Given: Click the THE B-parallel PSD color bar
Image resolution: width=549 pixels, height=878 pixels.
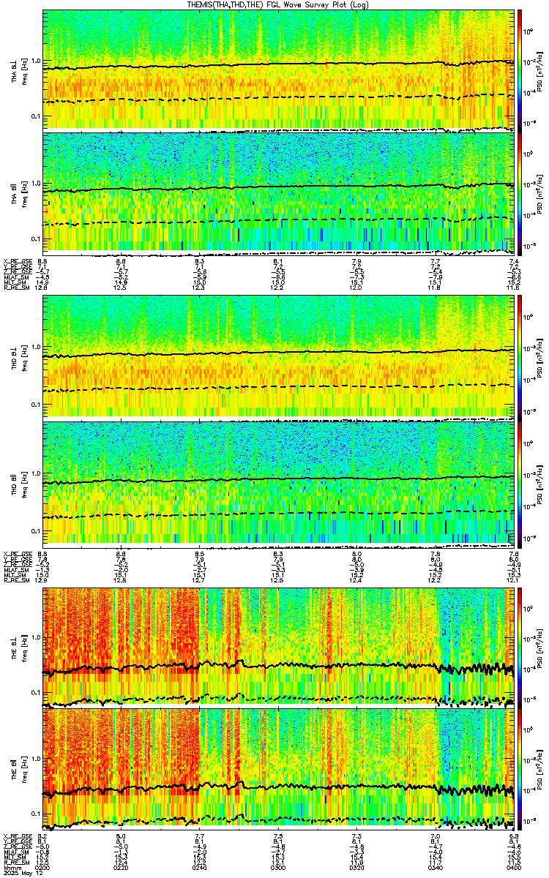Looking at the screenshot, I should pyautogui.click(x=519, y=768).
